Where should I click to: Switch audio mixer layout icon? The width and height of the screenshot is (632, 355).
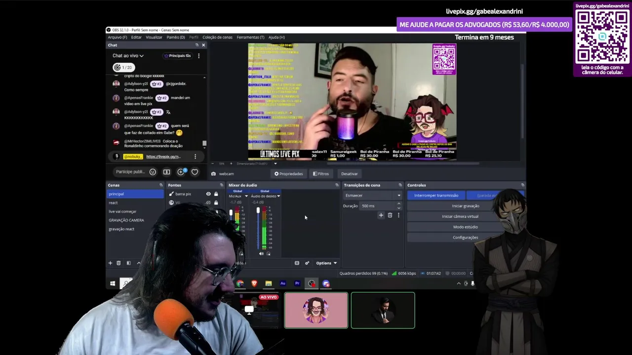[297, 263]
